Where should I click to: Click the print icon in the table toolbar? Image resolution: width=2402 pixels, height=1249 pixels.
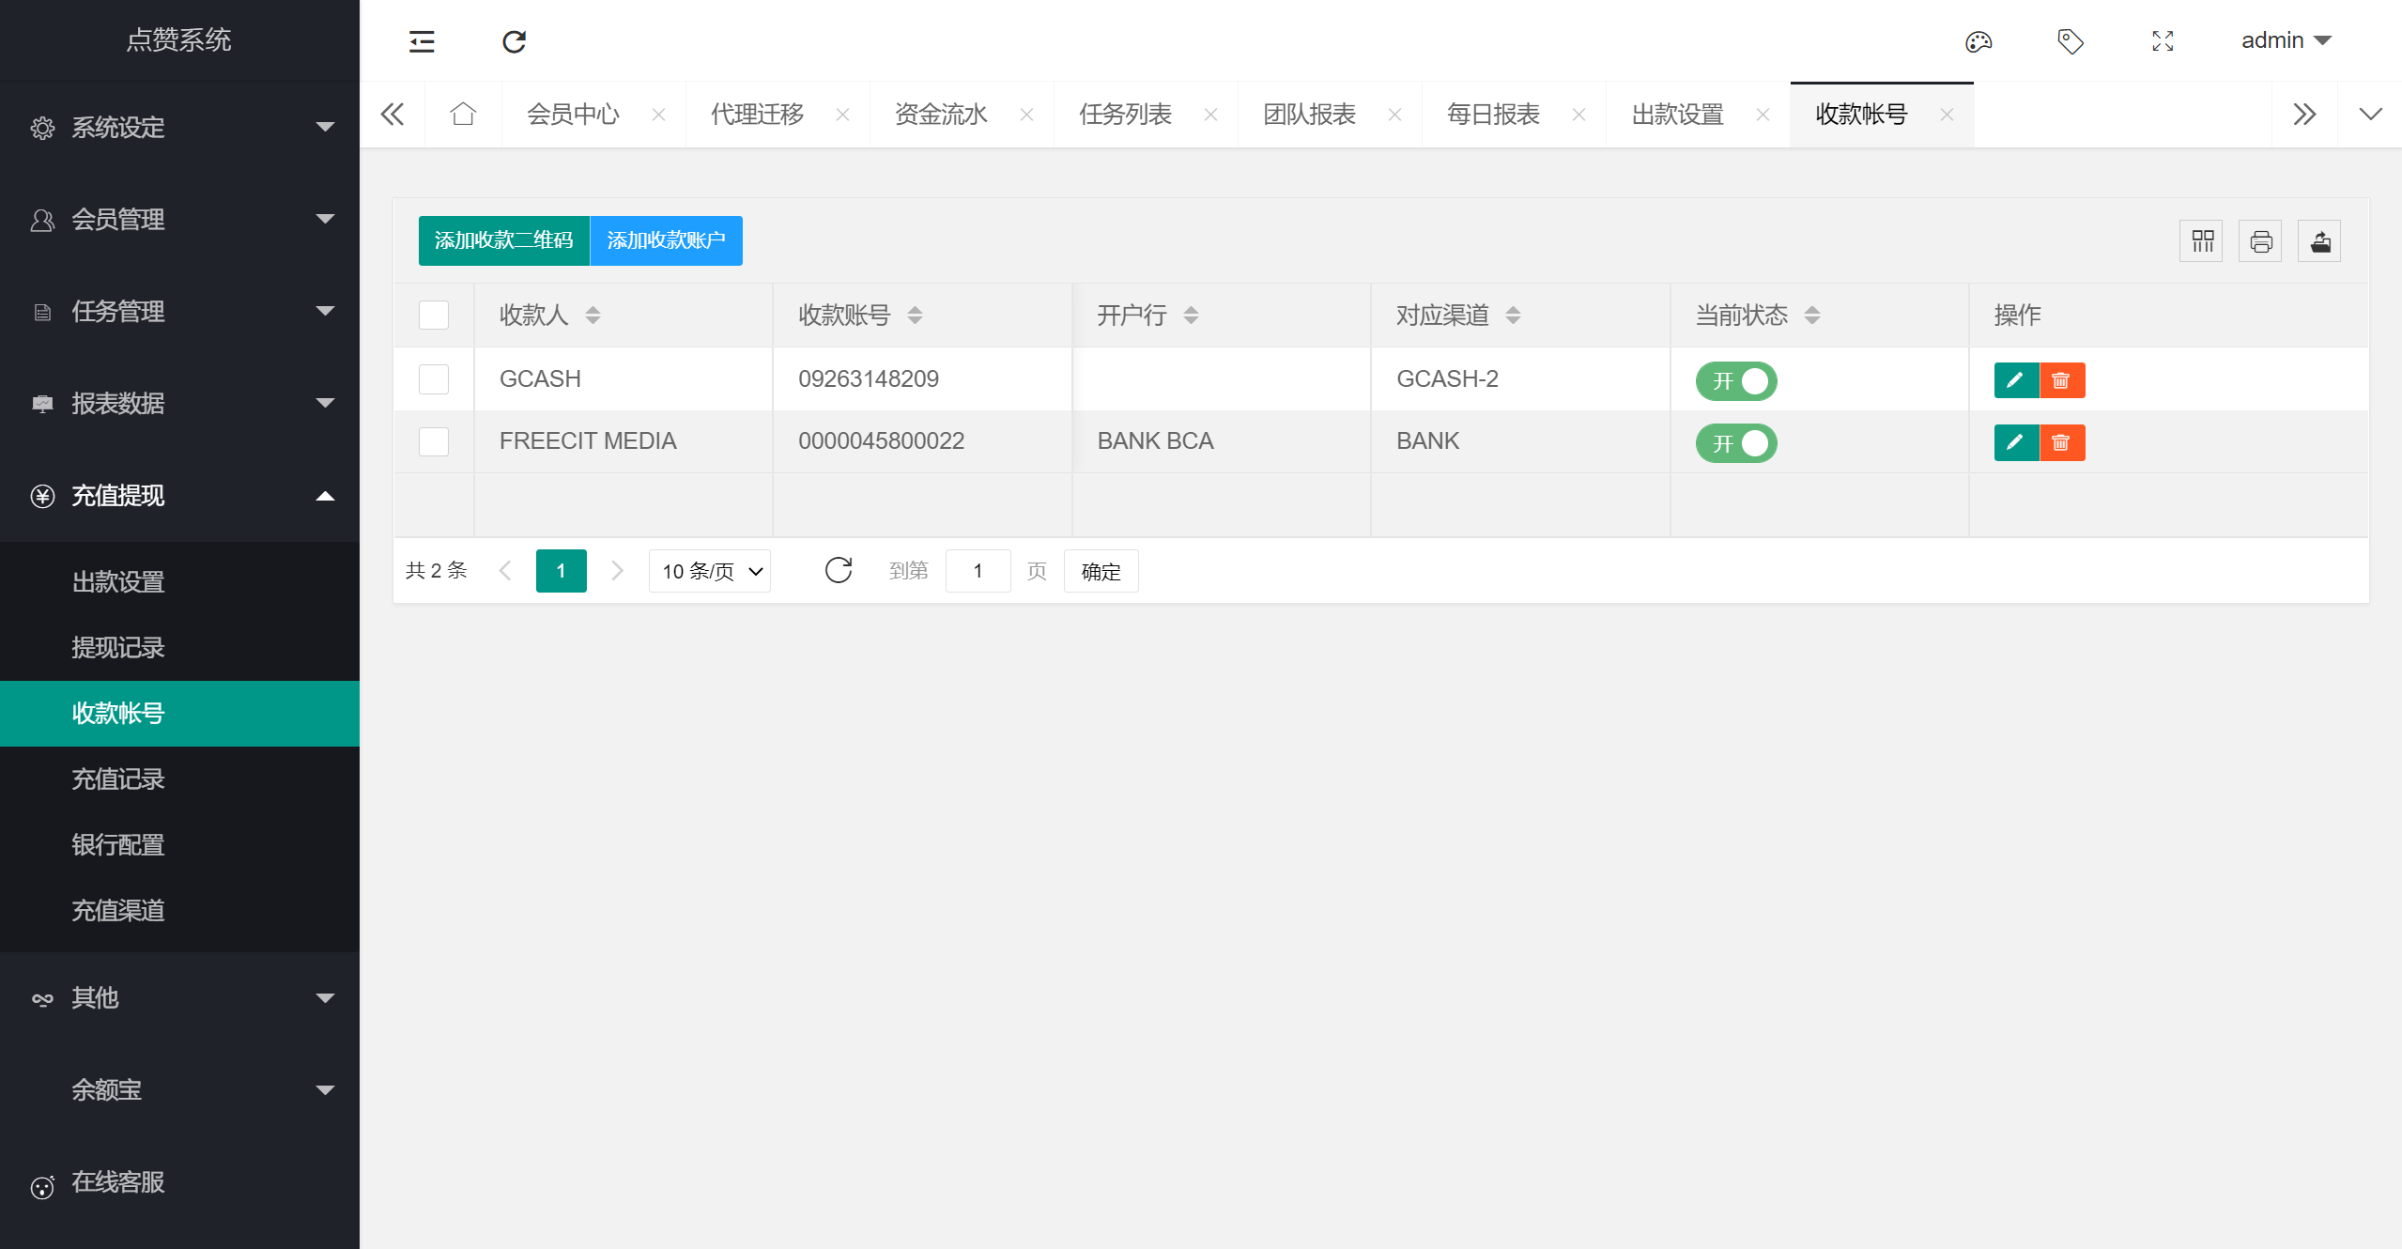(2261, 241)
